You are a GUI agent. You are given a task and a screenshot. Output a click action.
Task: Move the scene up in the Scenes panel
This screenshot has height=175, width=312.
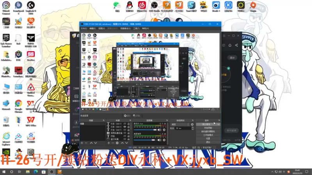coord(91,143)
